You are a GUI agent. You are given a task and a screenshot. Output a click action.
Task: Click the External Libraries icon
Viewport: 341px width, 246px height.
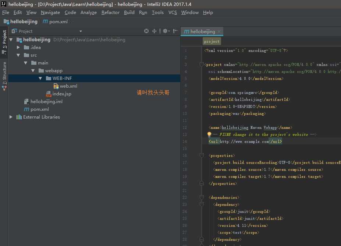pyautogui.click(x=19, y=117)
